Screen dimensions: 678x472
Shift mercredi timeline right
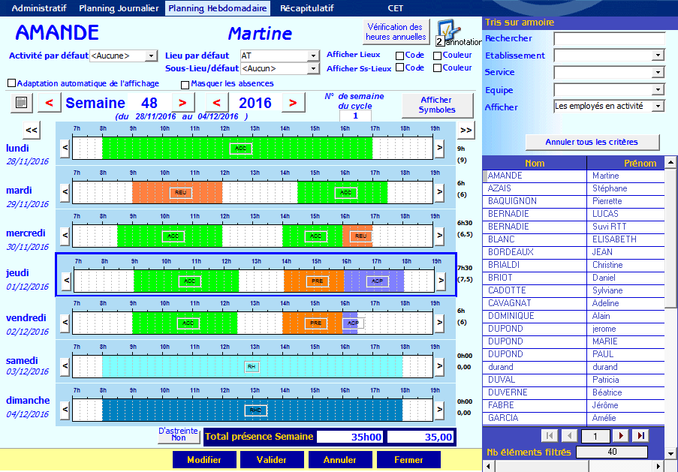439,236
